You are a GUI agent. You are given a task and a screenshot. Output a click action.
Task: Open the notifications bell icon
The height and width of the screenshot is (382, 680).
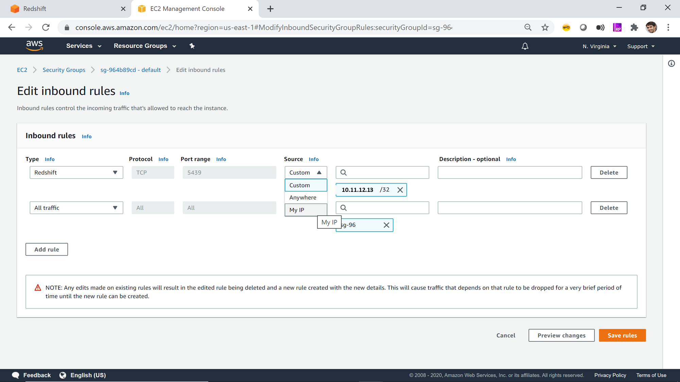click(x=525, y=46)
